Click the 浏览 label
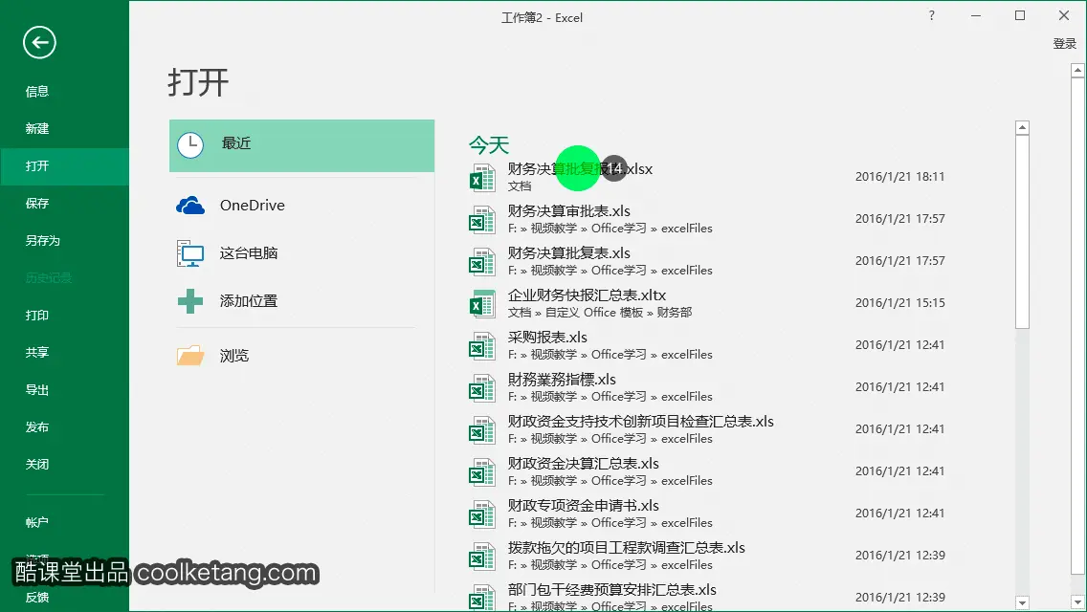The width and height of the screenshot is (1087, 612). coord(234,356)
